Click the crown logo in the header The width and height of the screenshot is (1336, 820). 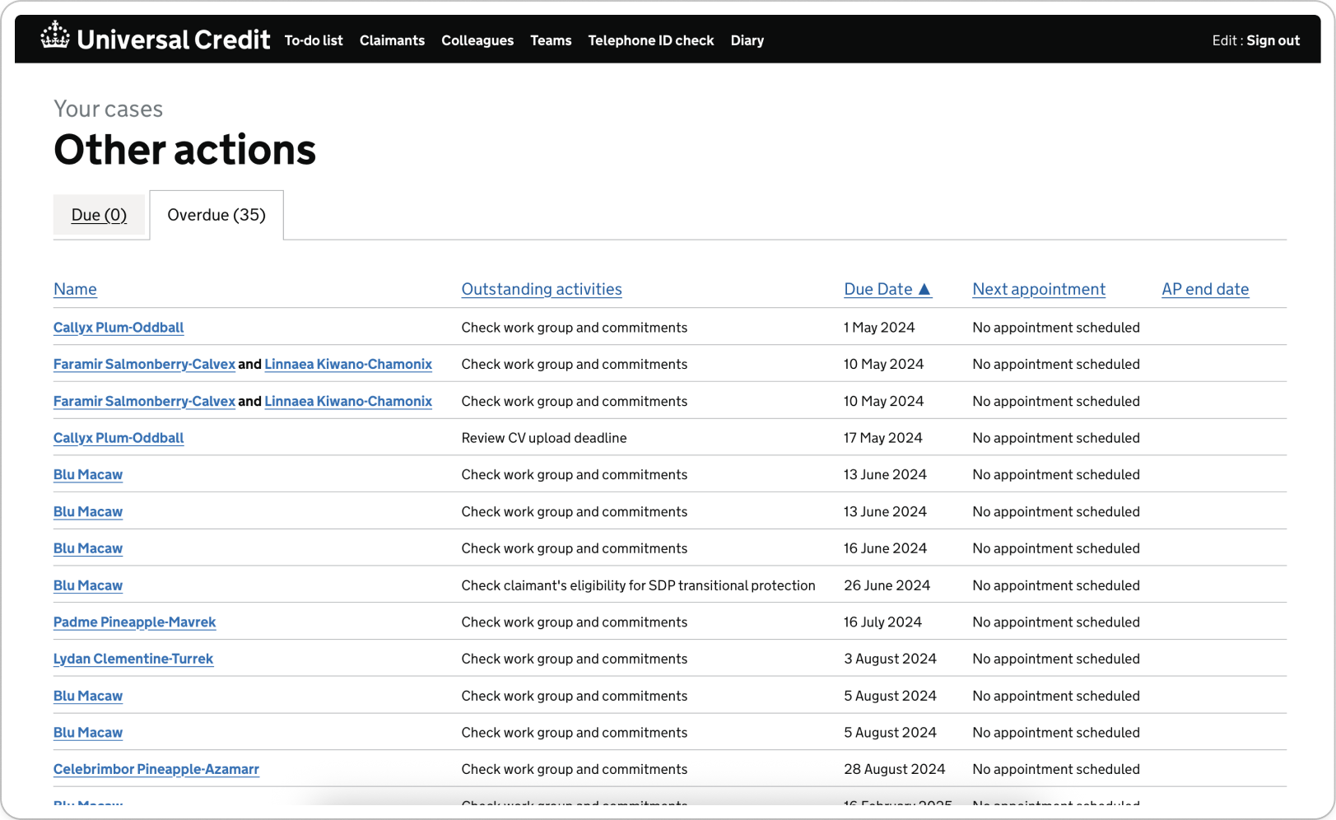55,35
